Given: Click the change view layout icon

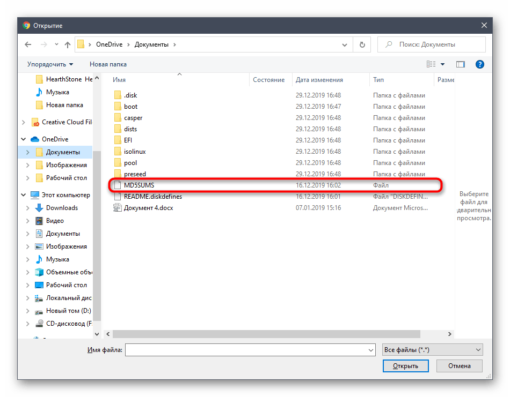Looking at the screenshot, I should pyautogui.click(x=431, y=64).
